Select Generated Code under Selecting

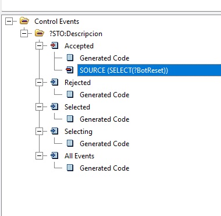(105, 144)
